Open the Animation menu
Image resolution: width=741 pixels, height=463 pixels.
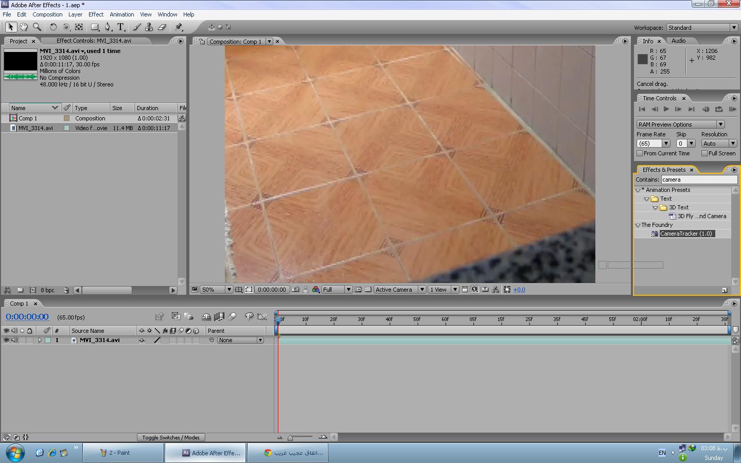click(122, 14)
